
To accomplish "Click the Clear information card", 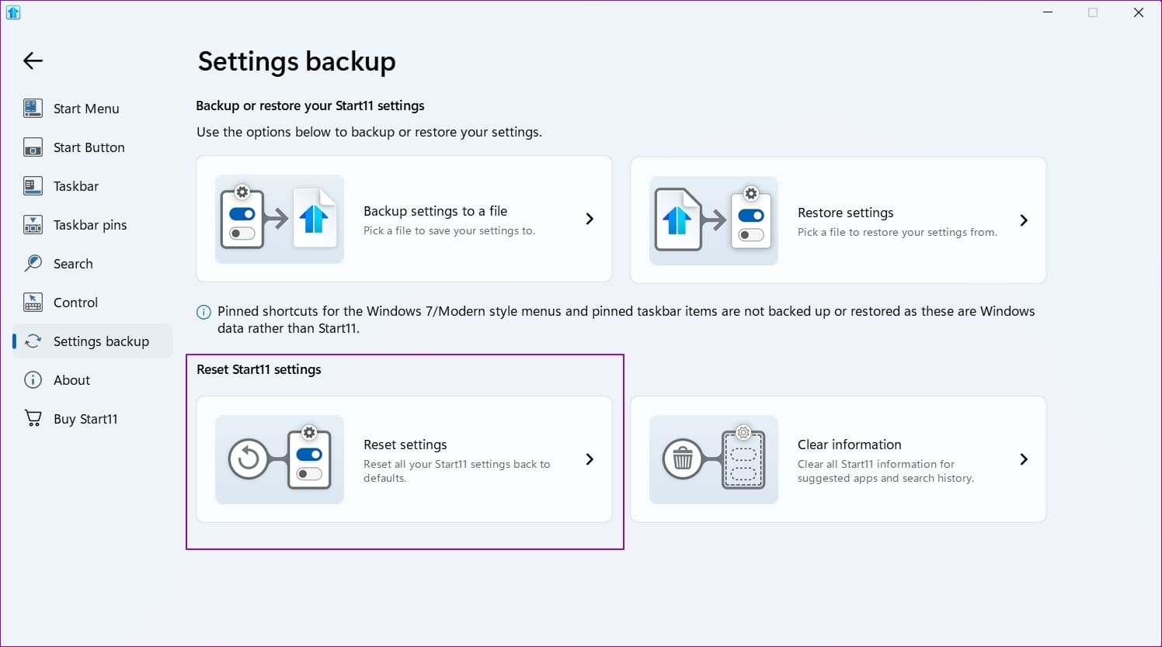I will [x=839, y=459].
